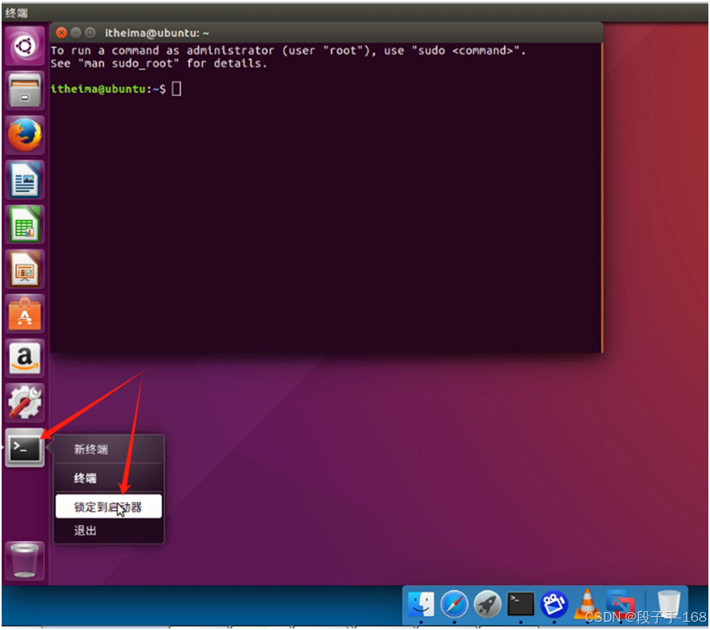
Task: Open VLC cone icon in the dock
Action: point(587,604)
